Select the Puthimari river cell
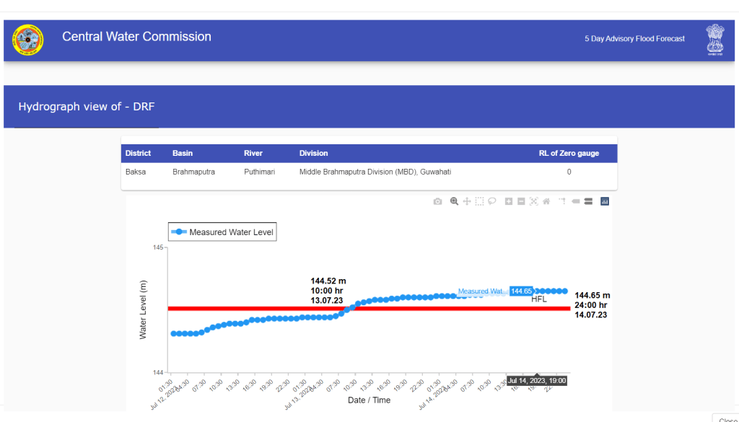This screenshot has height=422, width=739. pyautogui.click(x=259, y=172)
